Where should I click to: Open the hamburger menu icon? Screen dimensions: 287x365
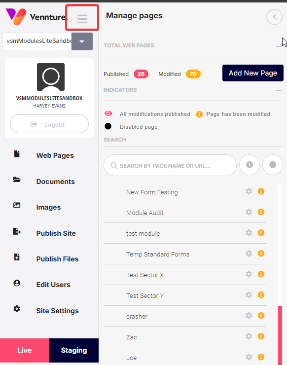82,19
